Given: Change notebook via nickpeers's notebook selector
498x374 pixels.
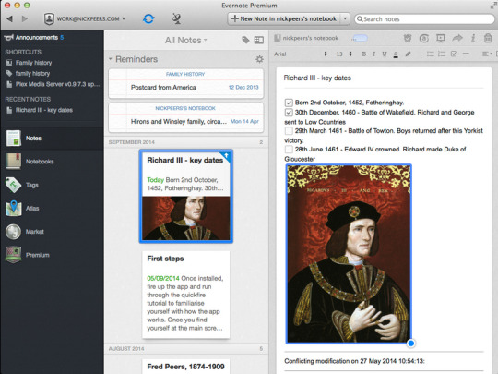Looking at the screenshot, I should tap(306, 38).
